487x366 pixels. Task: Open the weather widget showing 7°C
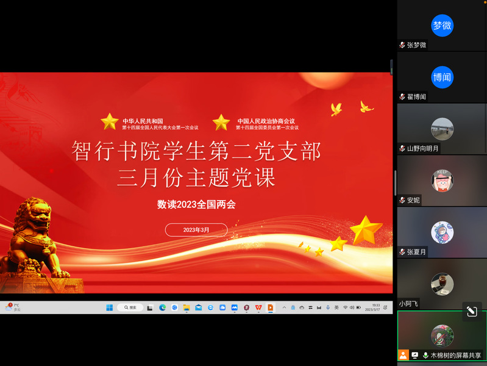[13, 307]
